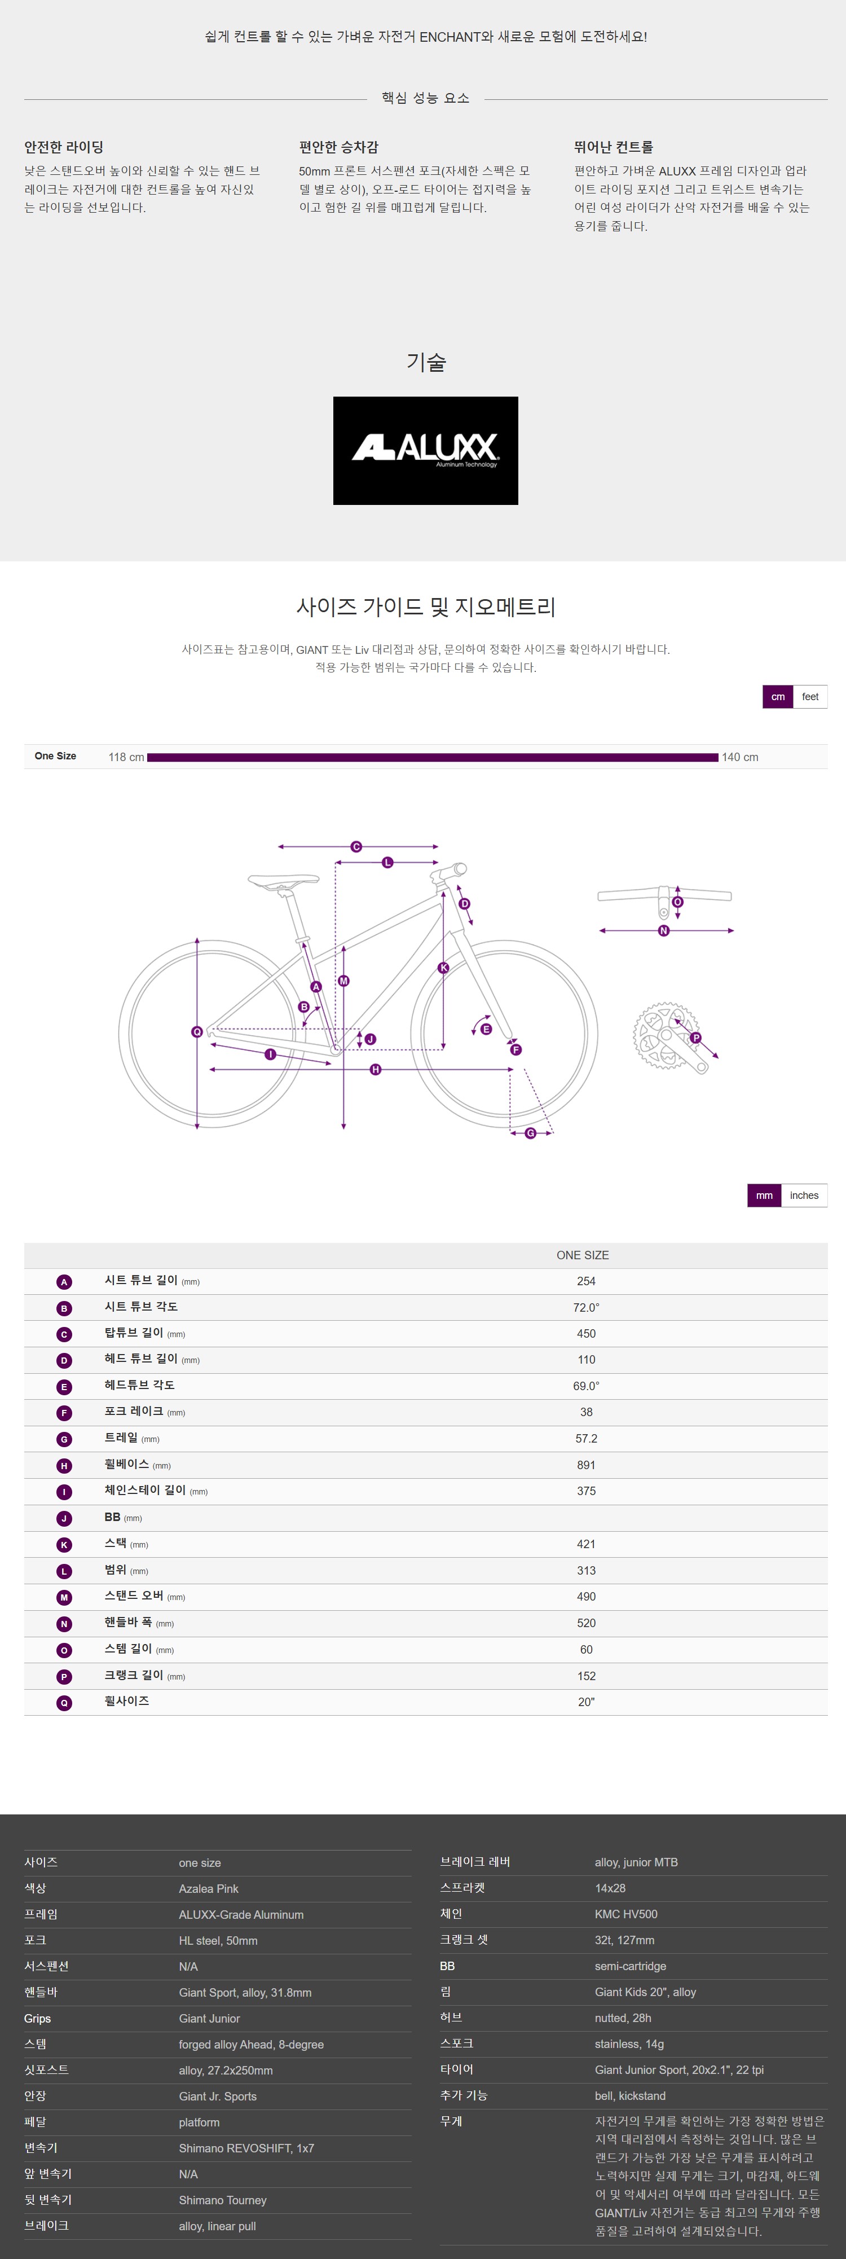The image size is (846, 2259).
Task: Click marker Q on the rear wheel
Action: click(196, 1031)
